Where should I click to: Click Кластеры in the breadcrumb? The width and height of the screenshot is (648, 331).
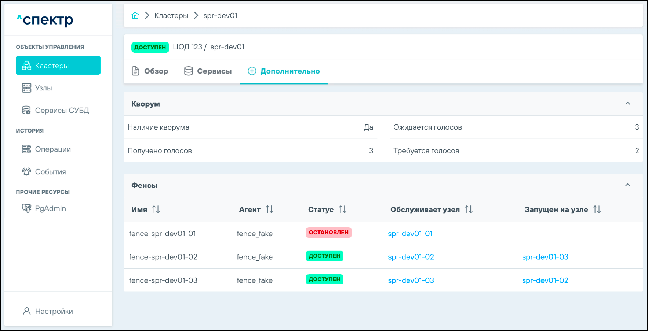coord(171,16)
